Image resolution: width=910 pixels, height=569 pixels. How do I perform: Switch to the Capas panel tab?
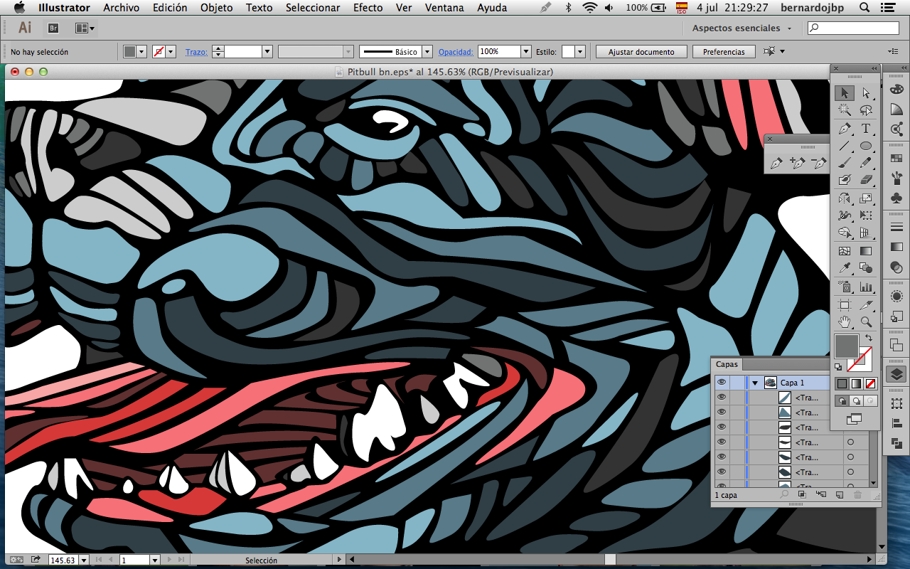(727, 364)
